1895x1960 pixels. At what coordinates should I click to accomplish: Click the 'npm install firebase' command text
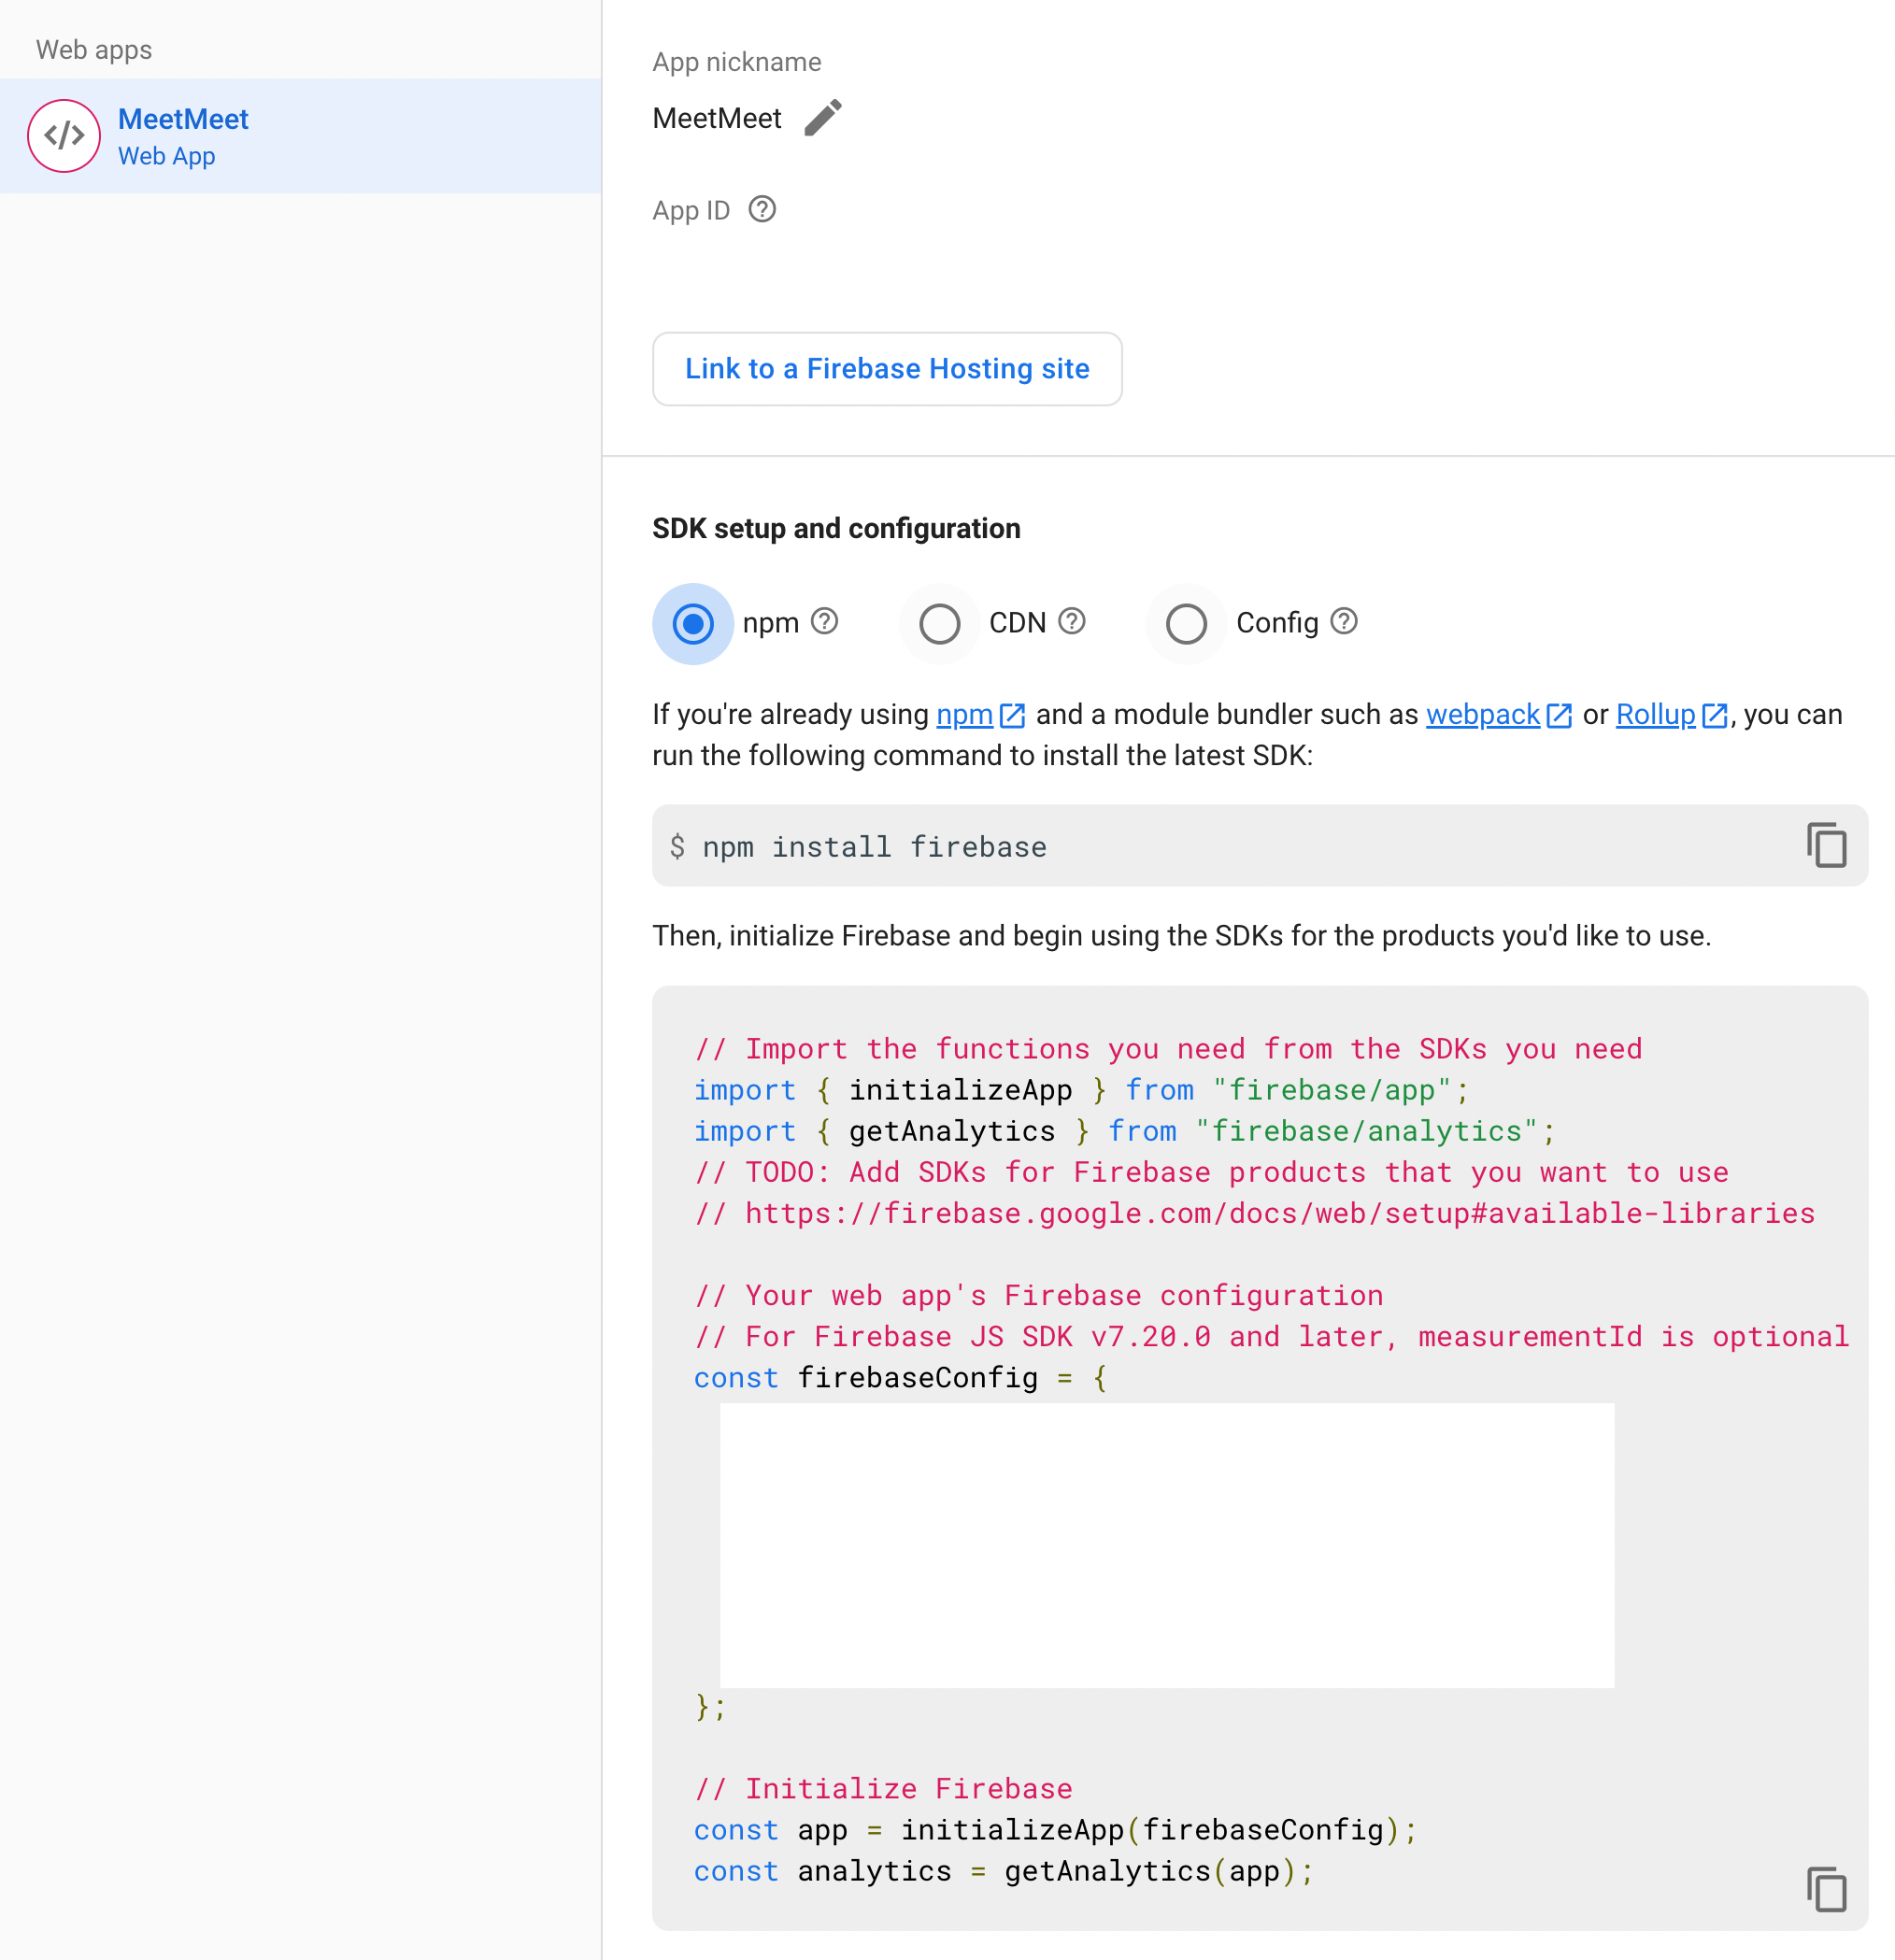click(x=874, y=847)
